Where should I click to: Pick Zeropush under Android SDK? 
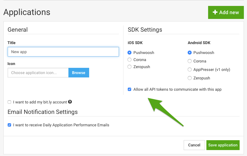pyautogui.click(x=189, y=78)
